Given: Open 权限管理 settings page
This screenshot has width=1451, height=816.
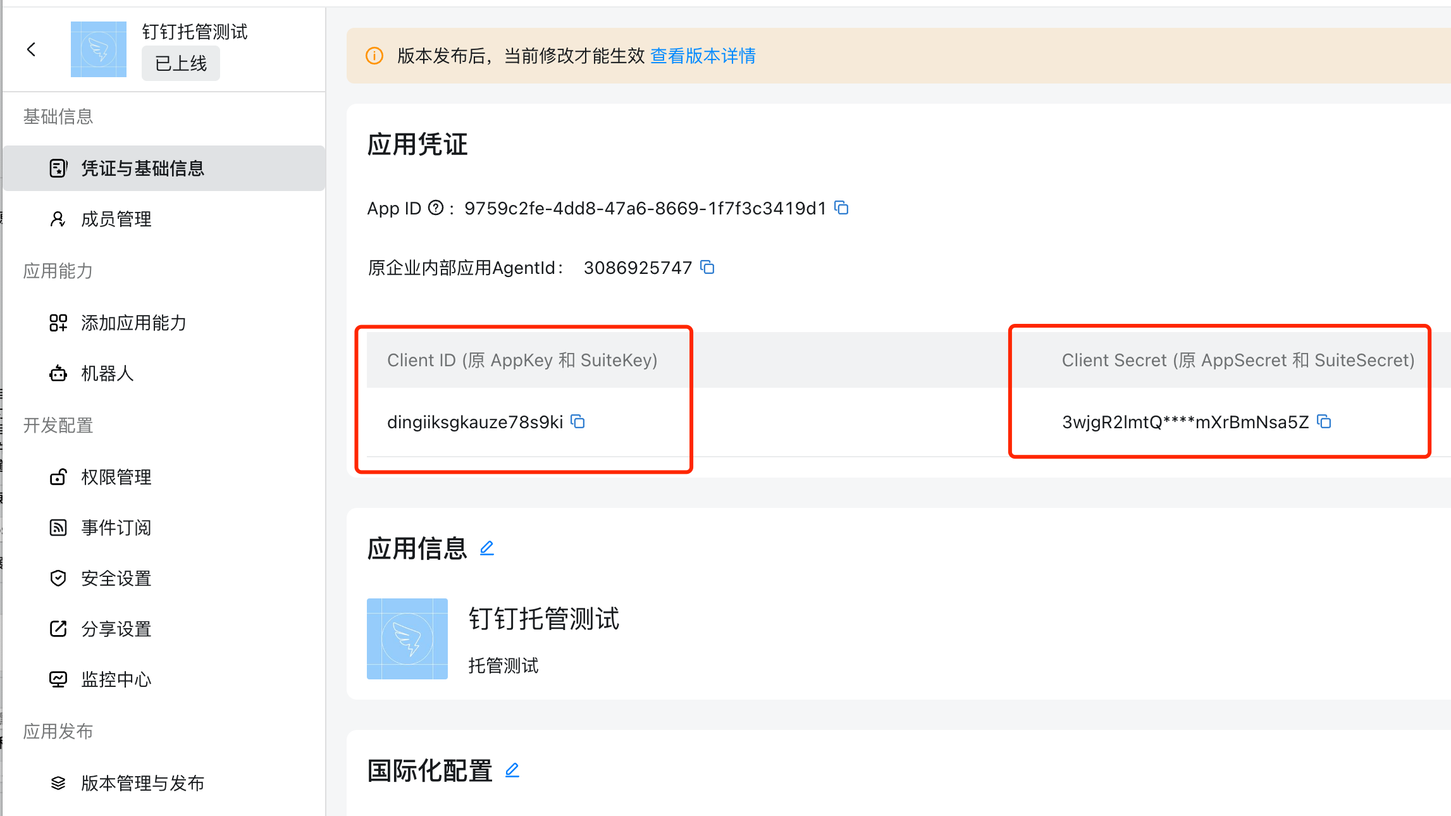Looking at the screenshot, I should [x=116, y=477].
